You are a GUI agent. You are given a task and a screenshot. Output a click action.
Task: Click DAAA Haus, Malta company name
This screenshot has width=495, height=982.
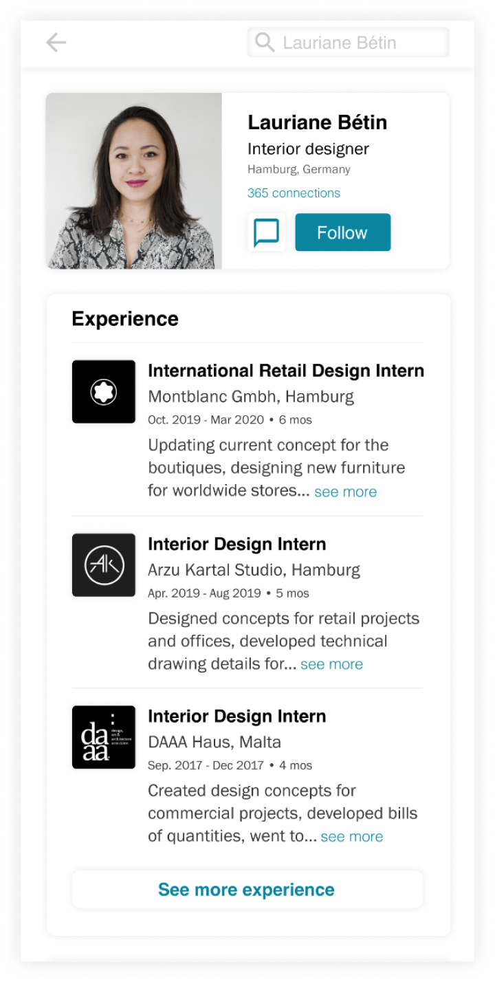(x=214, y=742)
